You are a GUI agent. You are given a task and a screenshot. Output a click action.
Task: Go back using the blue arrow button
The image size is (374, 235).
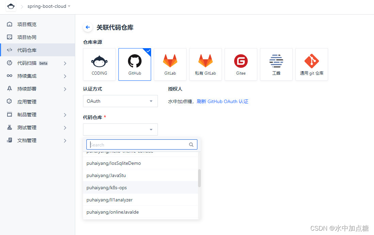[88, 27]
